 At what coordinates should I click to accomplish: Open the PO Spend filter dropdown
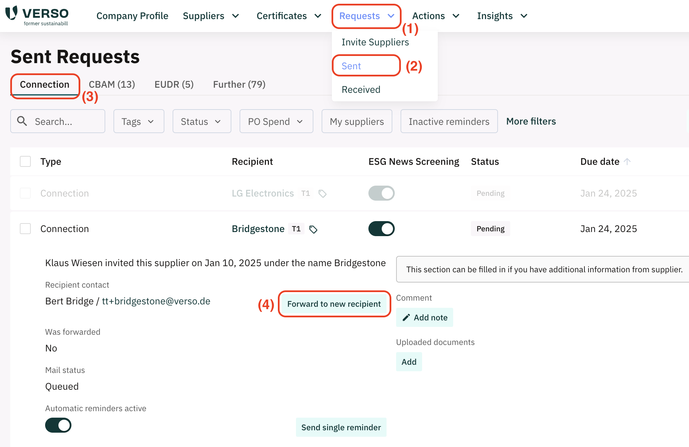276,121
